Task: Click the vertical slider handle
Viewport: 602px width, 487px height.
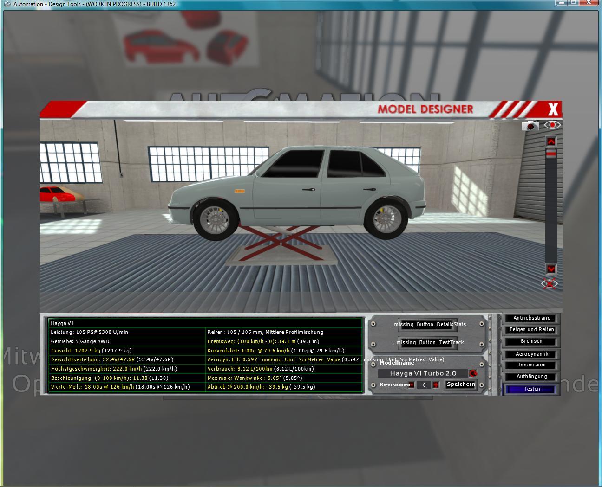Action: coord(551,154)
